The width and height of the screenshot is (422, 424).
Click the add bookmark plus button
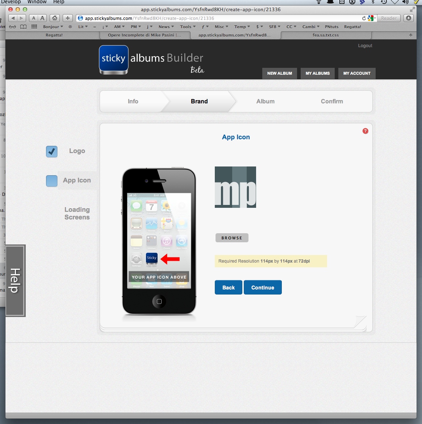point(68,18)
